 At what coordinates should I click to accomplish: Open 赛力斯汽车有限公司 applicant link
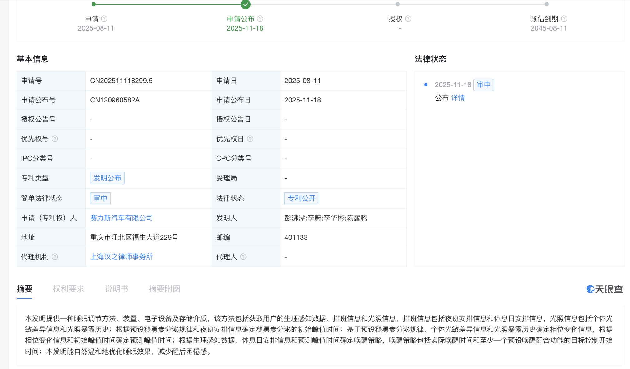[121, 218]
